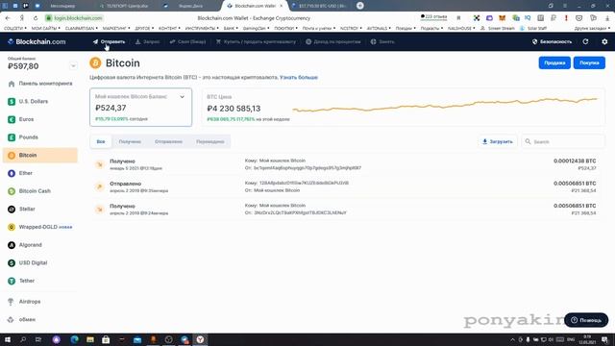Open the БАНК bookmarks folder
Image resolution: width=615 pixels, height=346 pixels.
231,28
